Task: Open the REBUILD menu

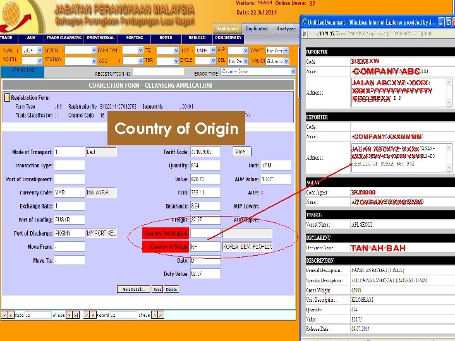Action: (197, 39)
